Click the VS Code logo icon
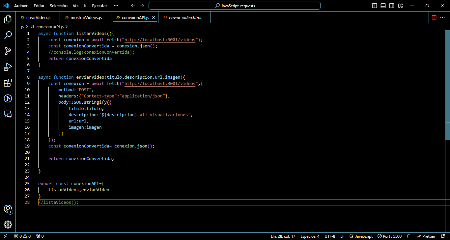 [x=6, y=6]
